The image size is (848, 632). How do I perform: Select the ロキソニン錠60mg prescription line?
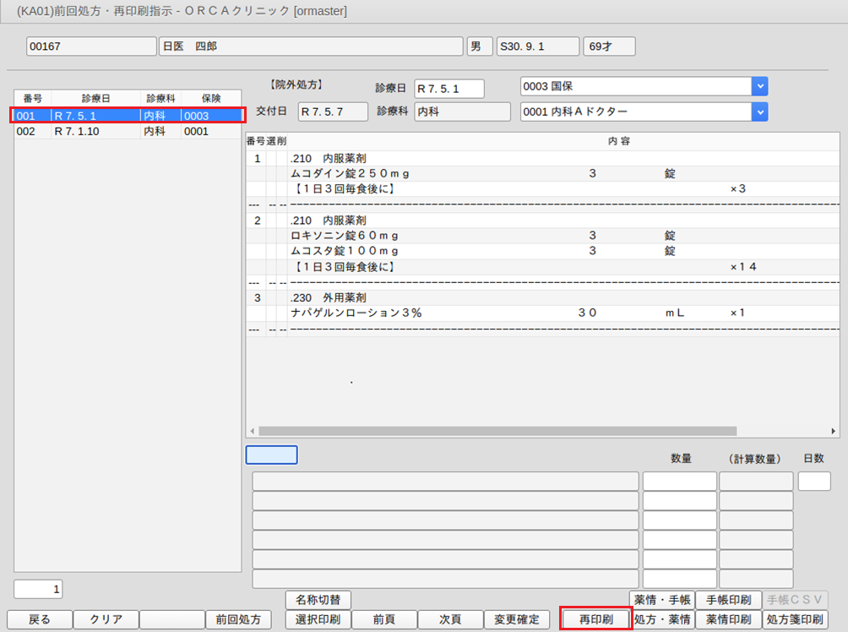(345, 236)
